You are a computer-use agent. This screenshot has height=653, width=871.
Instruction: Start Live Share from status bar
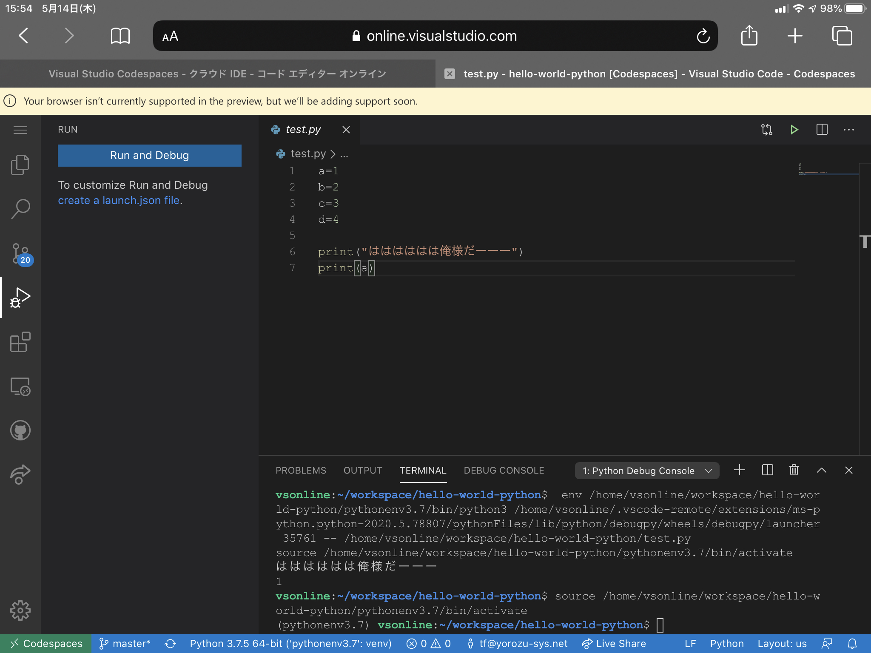614,644
